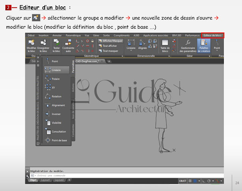Click Tout afficher

click(108, 46)
